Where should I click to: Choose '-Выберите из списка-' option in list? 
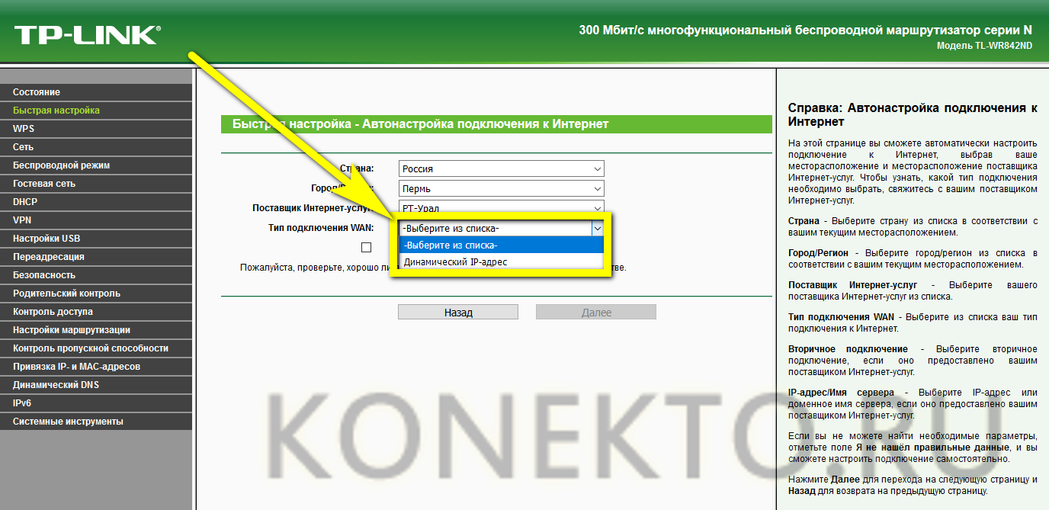[x=501, y=245]
